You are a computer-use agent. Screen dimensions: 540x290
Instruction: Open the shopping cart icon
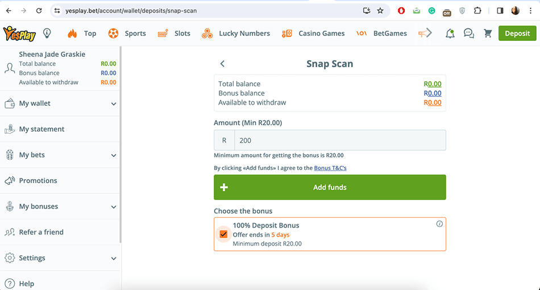pos(488,34)
